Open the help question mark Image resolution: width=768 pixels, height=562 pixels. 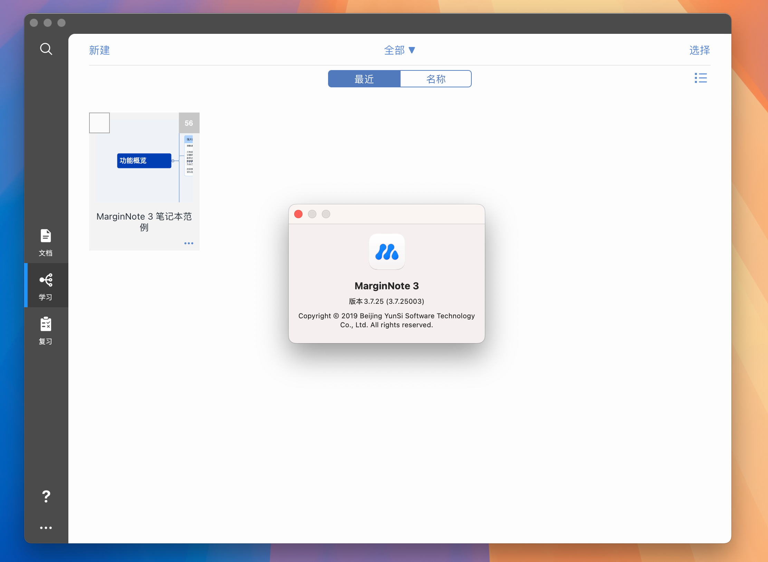[x=46, y=496]
